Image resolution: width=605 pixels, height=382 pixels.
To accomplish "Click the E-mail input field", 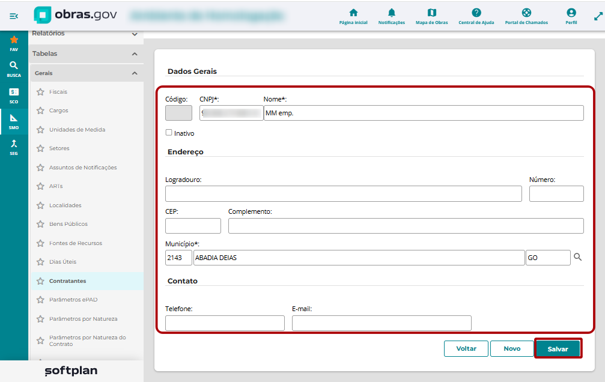I will 382,323.
